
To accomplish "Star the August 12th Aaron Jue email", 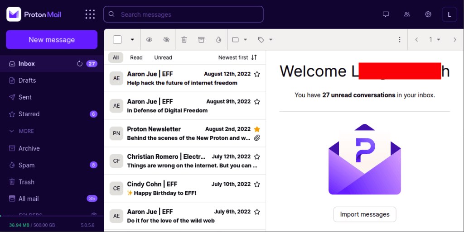I will point(257,74).
